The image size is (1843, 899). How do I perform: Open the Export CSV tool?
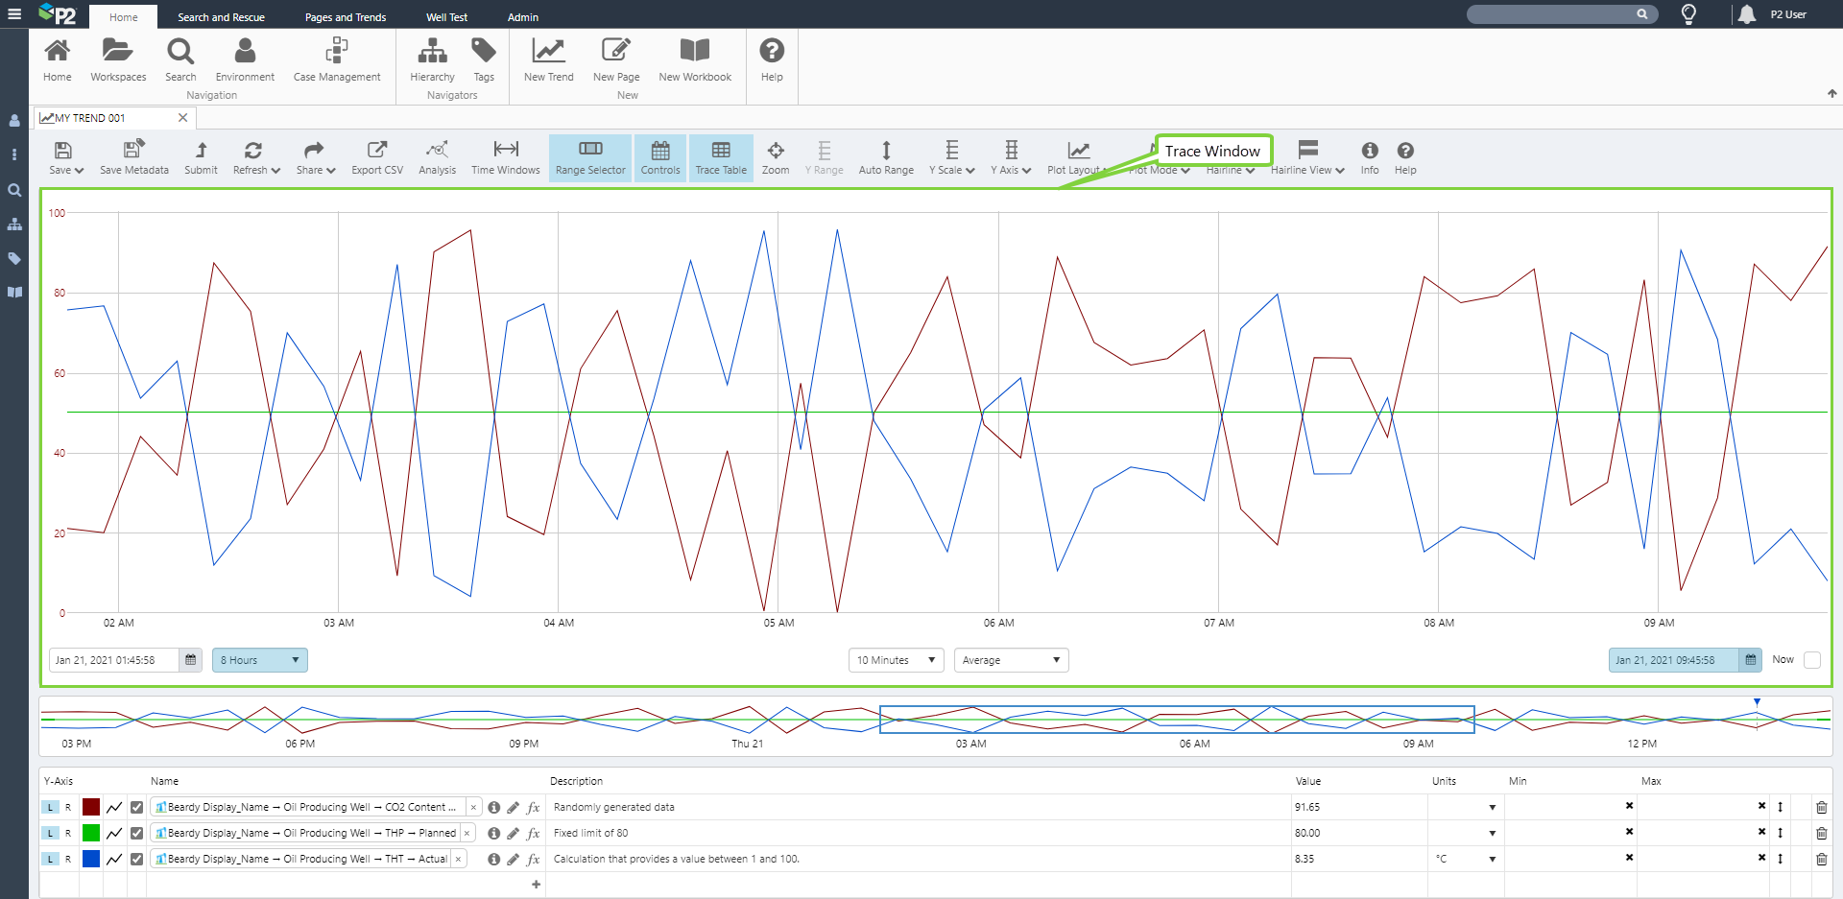click(x=376, y=157)
